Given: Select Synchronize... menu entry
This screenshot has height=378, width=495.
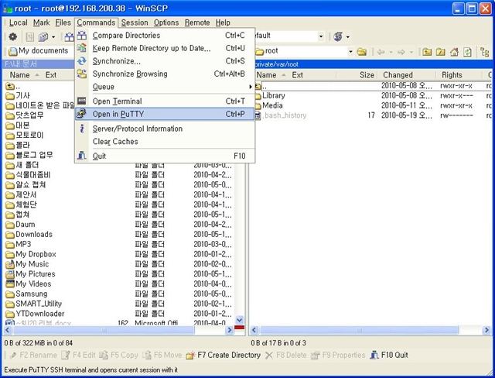Looking at the screenshot, I should click(x=165, y=61).
